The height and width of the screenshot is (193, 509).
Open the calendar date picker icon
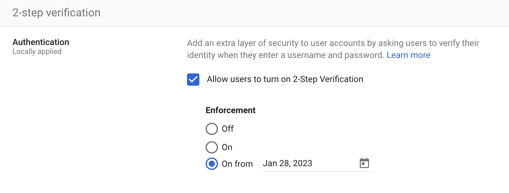pos(364,163)
